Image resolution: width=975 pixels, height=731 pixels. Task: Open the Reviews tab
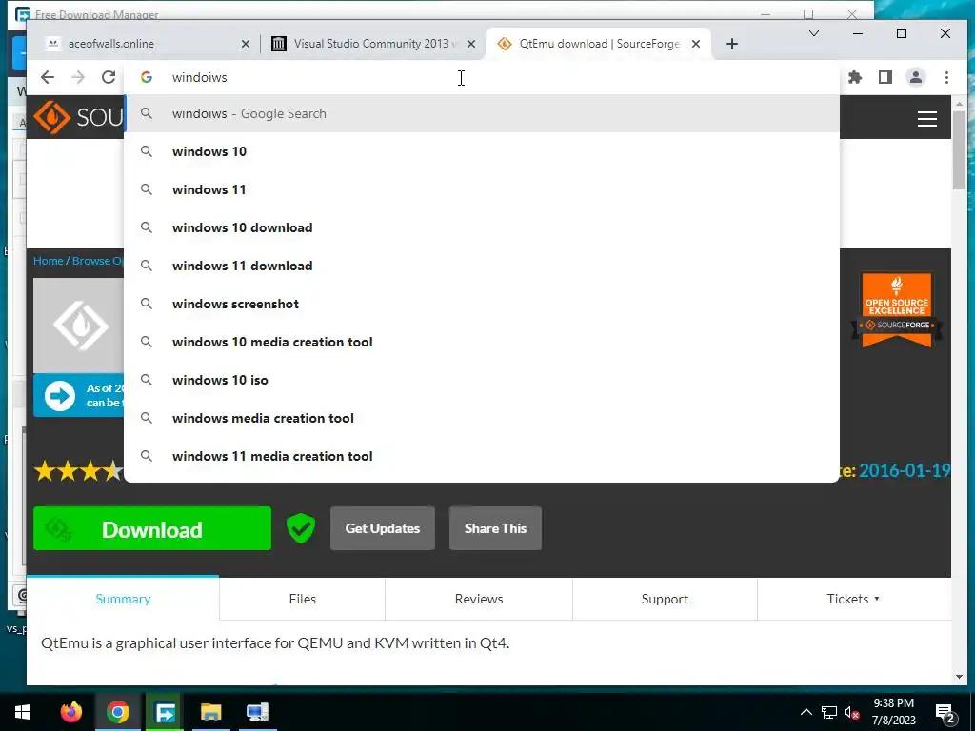(479, 599)
